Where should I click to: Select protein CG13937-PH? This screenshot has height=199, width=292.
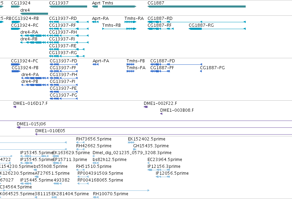[63, 75]
